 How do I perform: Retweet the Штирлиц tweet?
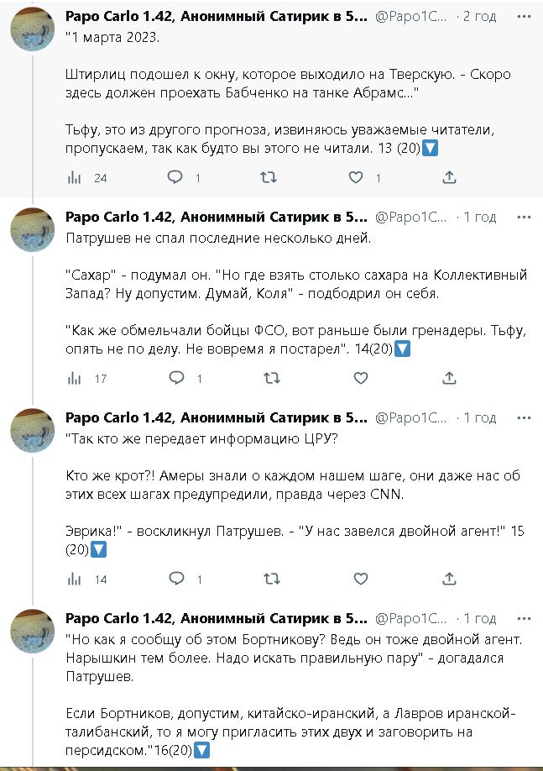coord(269,177)
